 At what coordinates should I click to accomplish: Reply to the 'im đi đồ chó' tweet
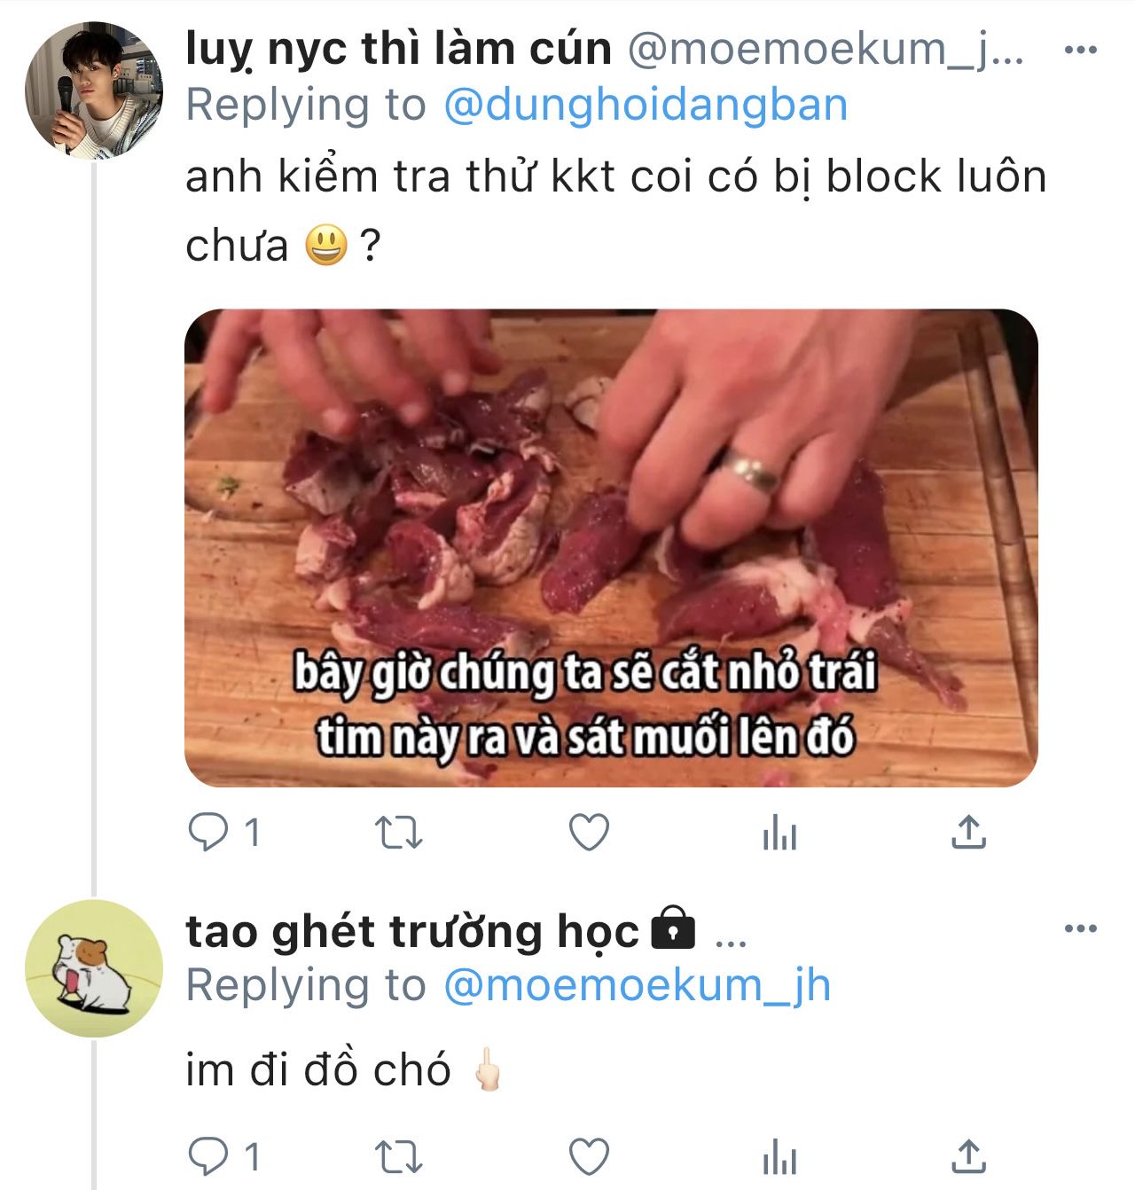coord(209,1156)
